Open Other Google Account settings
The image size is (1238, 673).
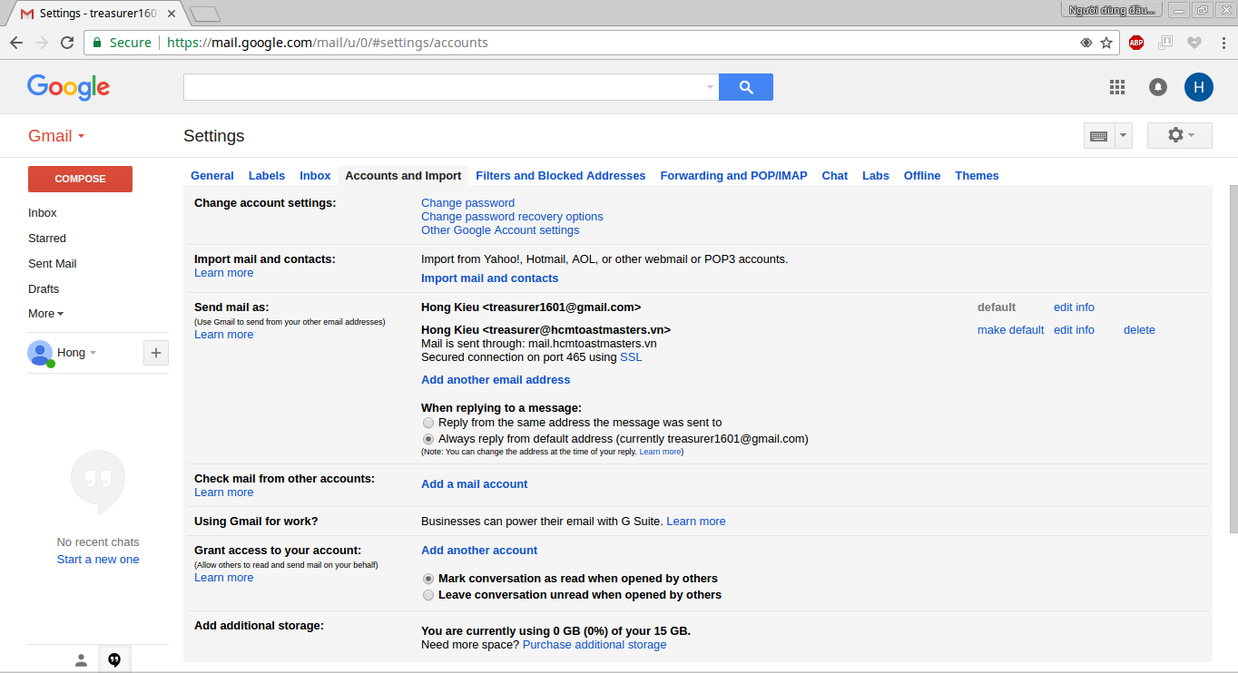pos(500,230)
